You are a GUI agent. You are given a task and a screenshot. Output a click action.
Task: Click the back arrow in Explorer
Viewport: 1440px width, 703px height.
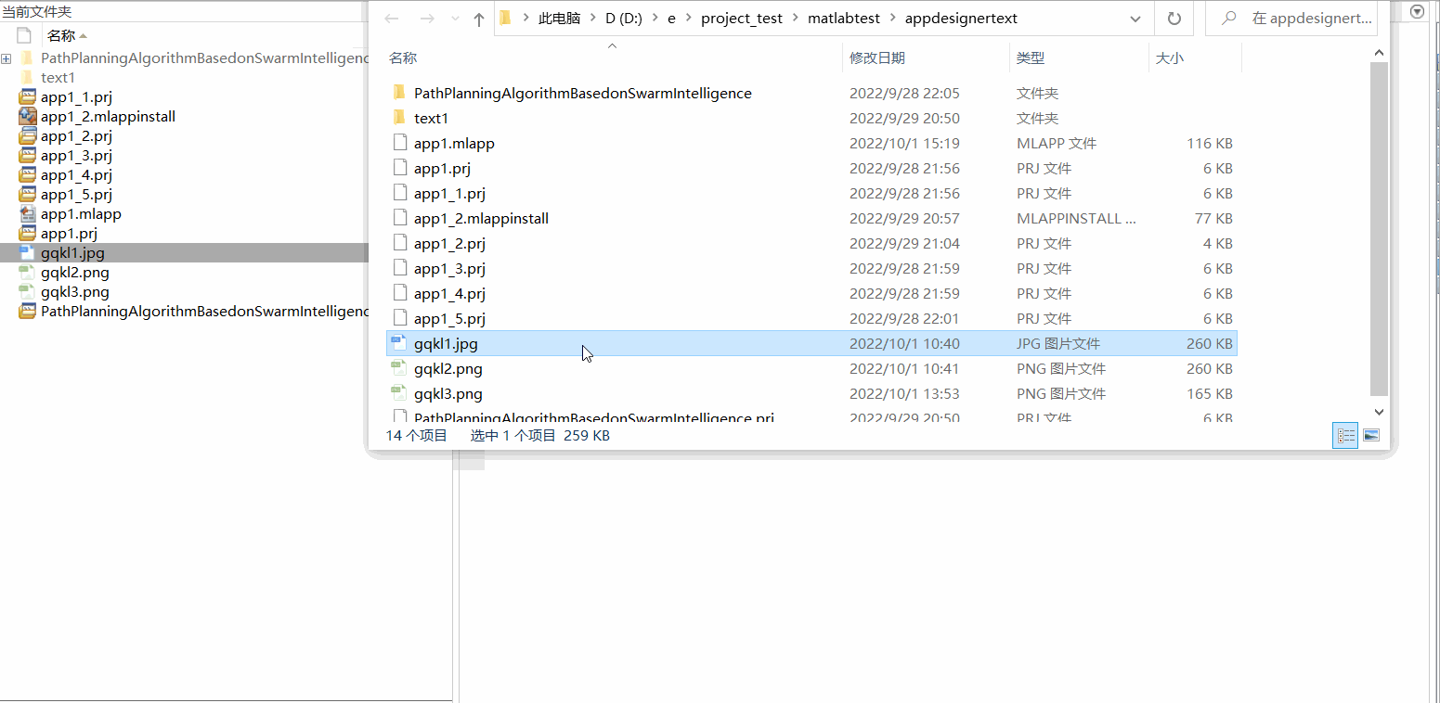point(392,19)
